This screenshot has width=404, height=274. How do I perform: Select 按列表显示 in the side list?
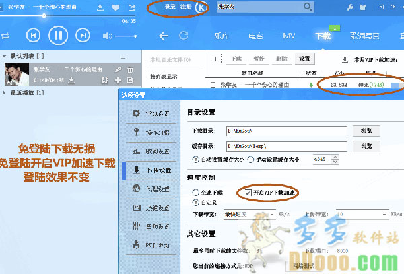point(164,77)
